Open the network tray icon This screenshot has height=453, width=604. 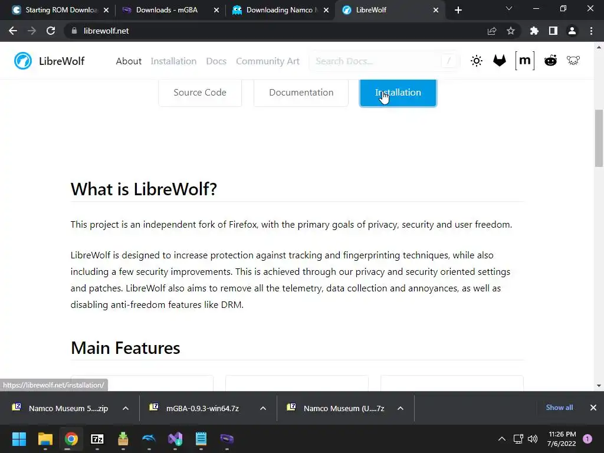518,439
